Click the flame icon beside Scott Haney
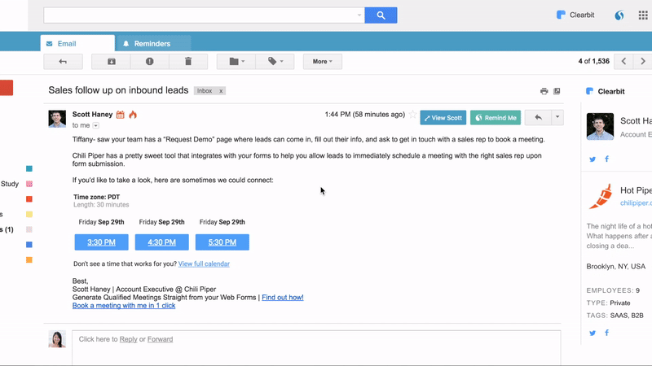The width and height of the screenshot is (652, 366). click(133, 115)
